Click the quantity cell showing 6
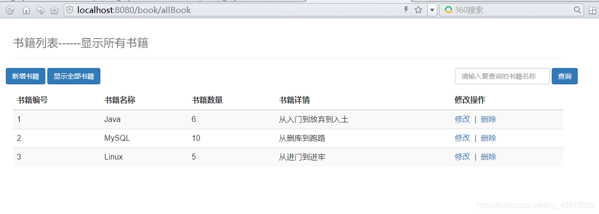This screenshot has width=599, height=214. tap(194, 119)
